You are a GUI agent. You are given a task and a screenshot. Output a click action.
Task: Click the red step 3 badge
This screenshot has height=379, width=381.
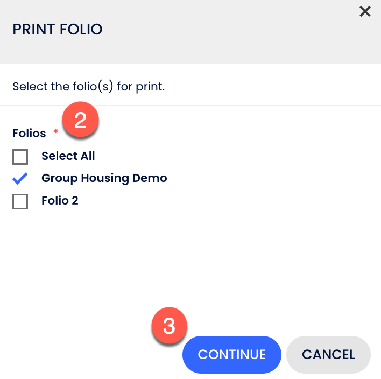169,326
